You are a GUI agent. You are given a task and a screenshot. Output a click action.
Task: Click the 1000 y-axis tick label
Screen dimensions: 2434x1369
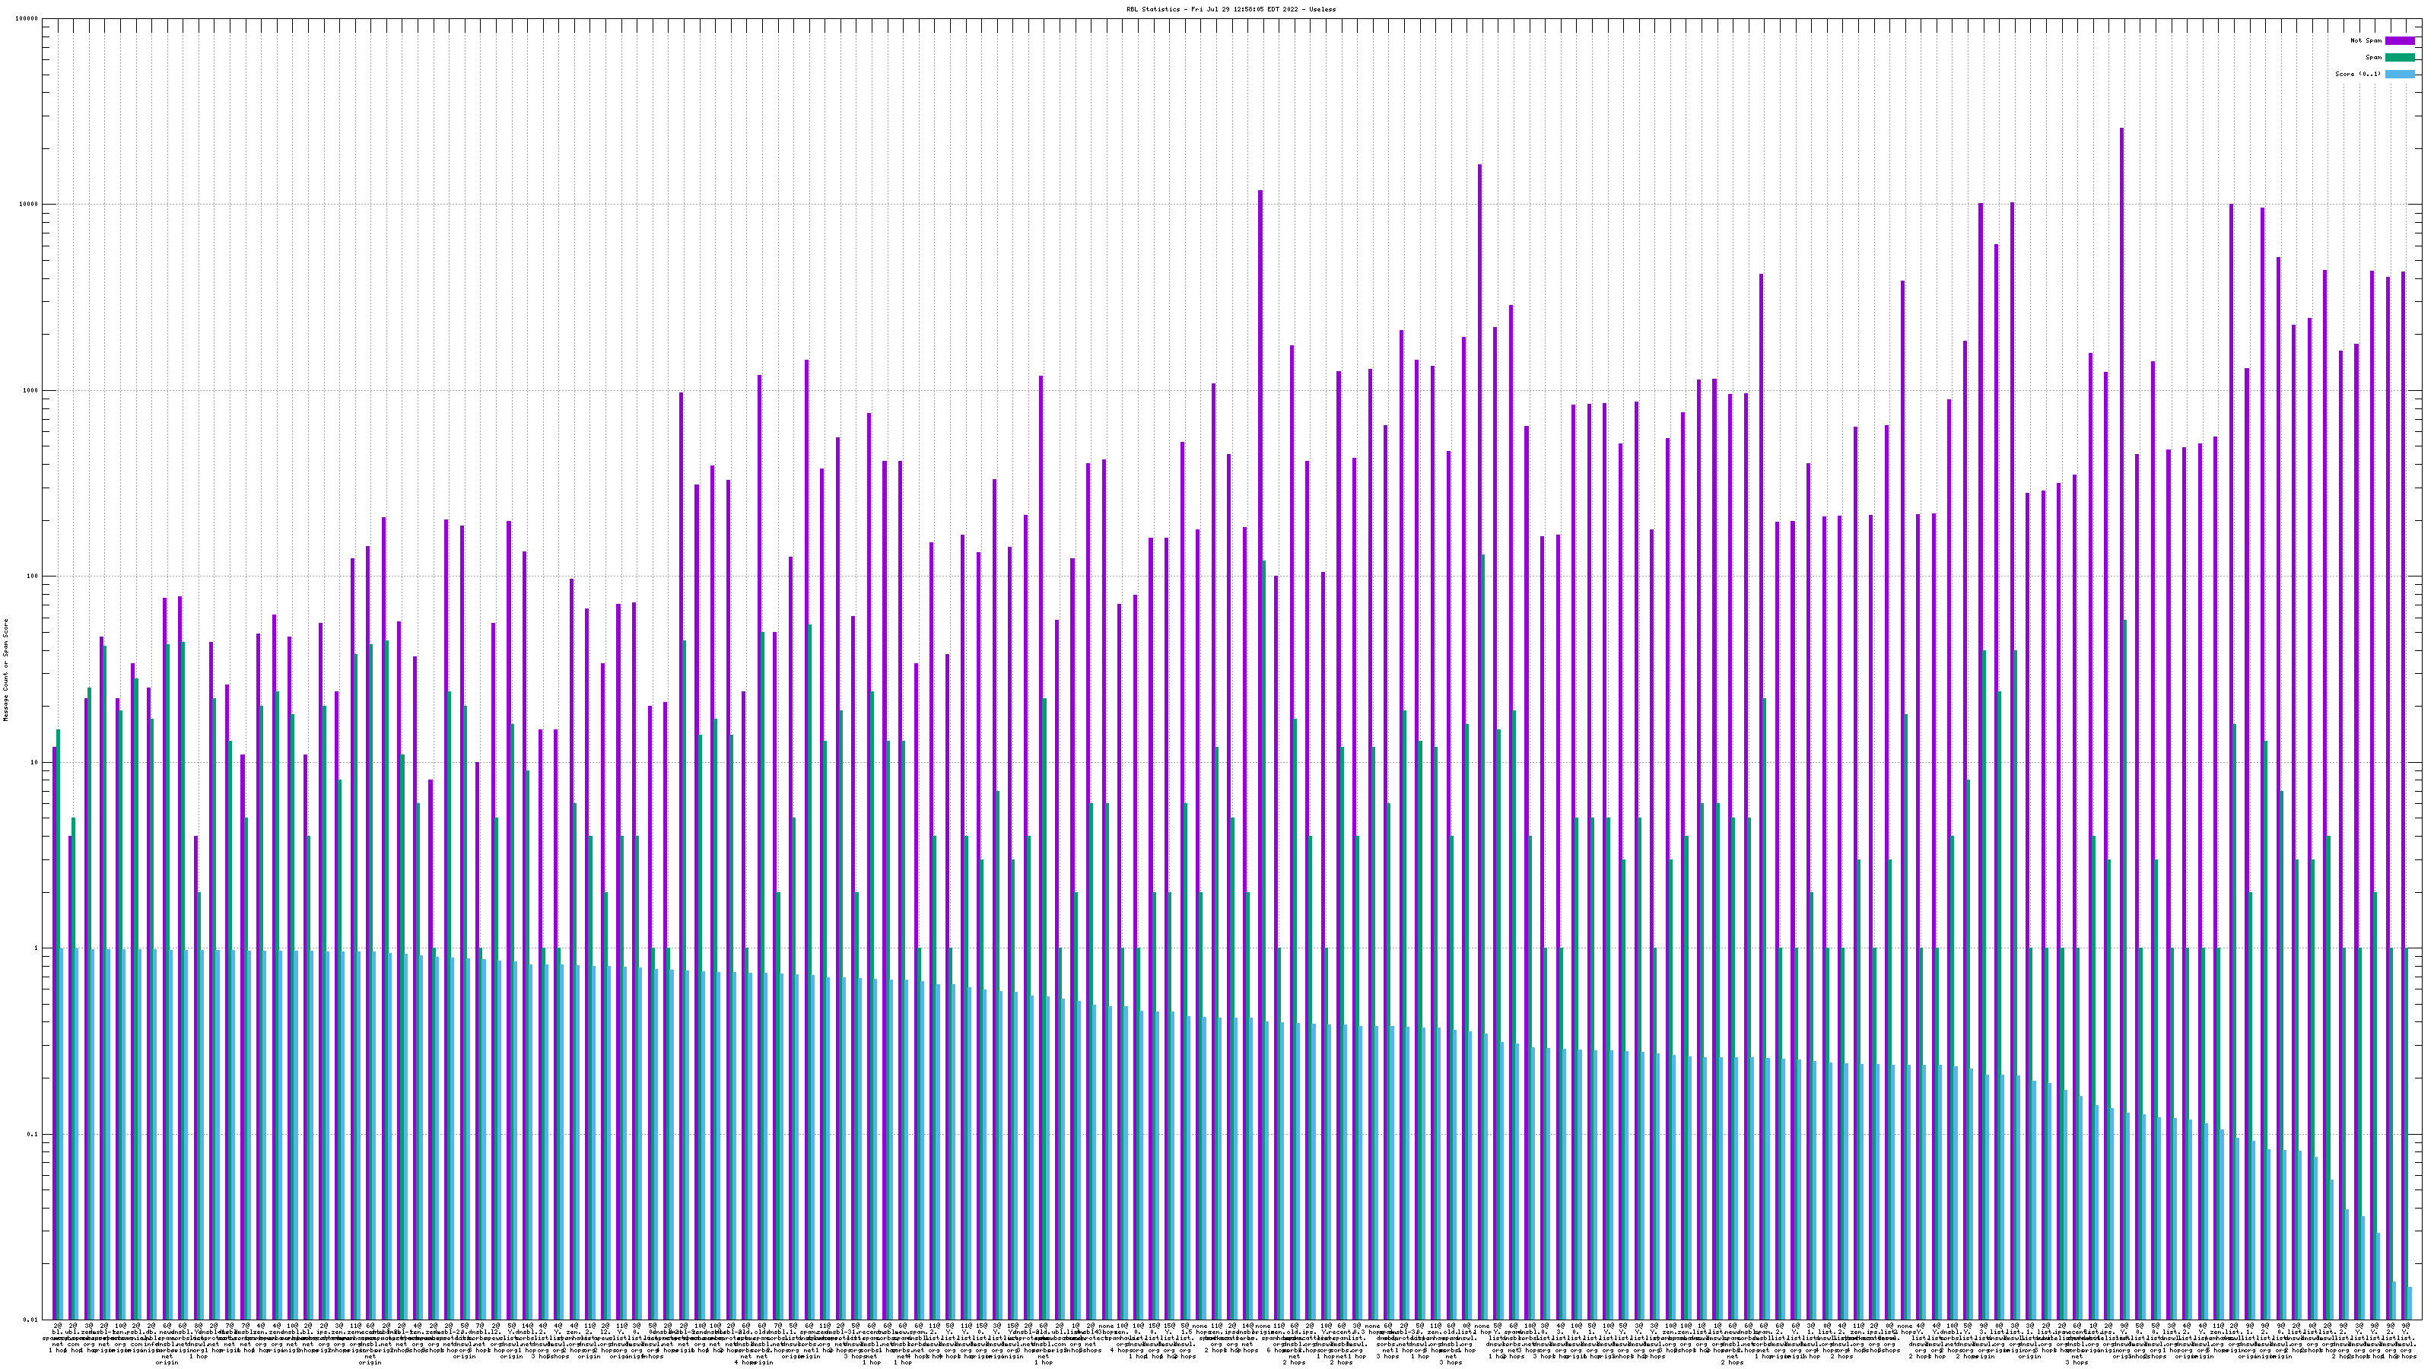32,391
